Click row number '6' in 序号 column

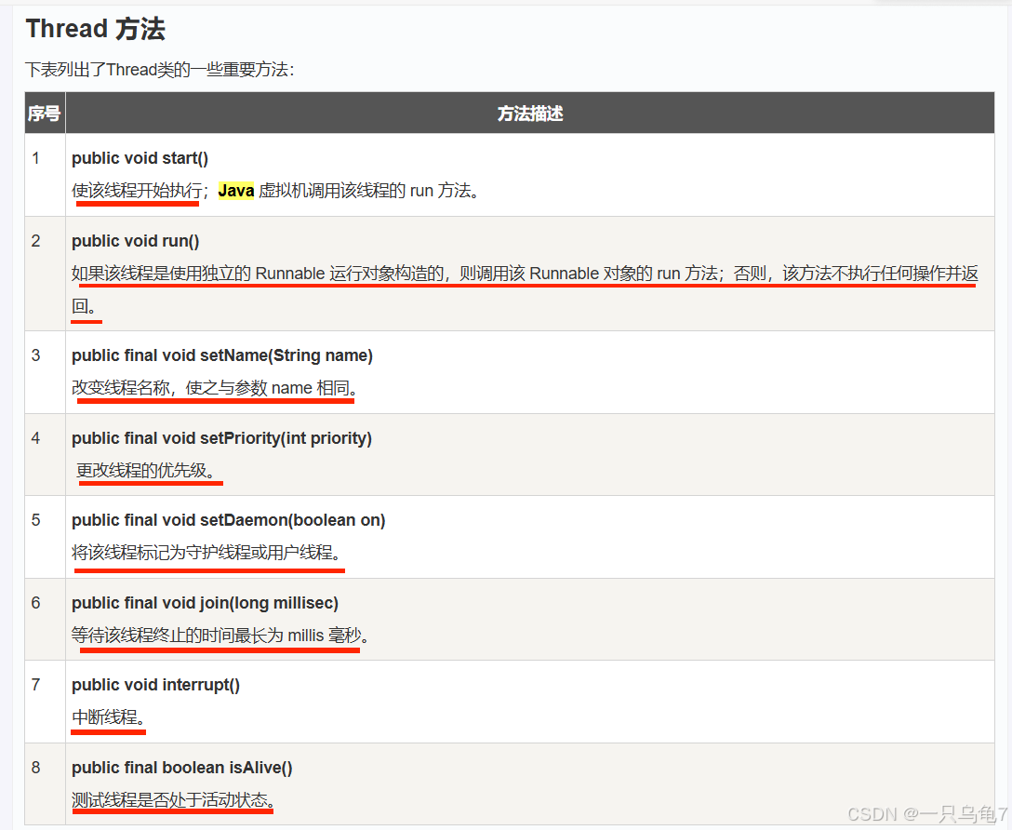point(35,603)
